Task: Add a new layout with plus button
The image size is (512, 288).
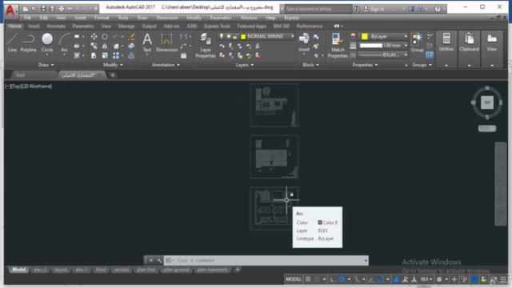Action: [238, 270]
